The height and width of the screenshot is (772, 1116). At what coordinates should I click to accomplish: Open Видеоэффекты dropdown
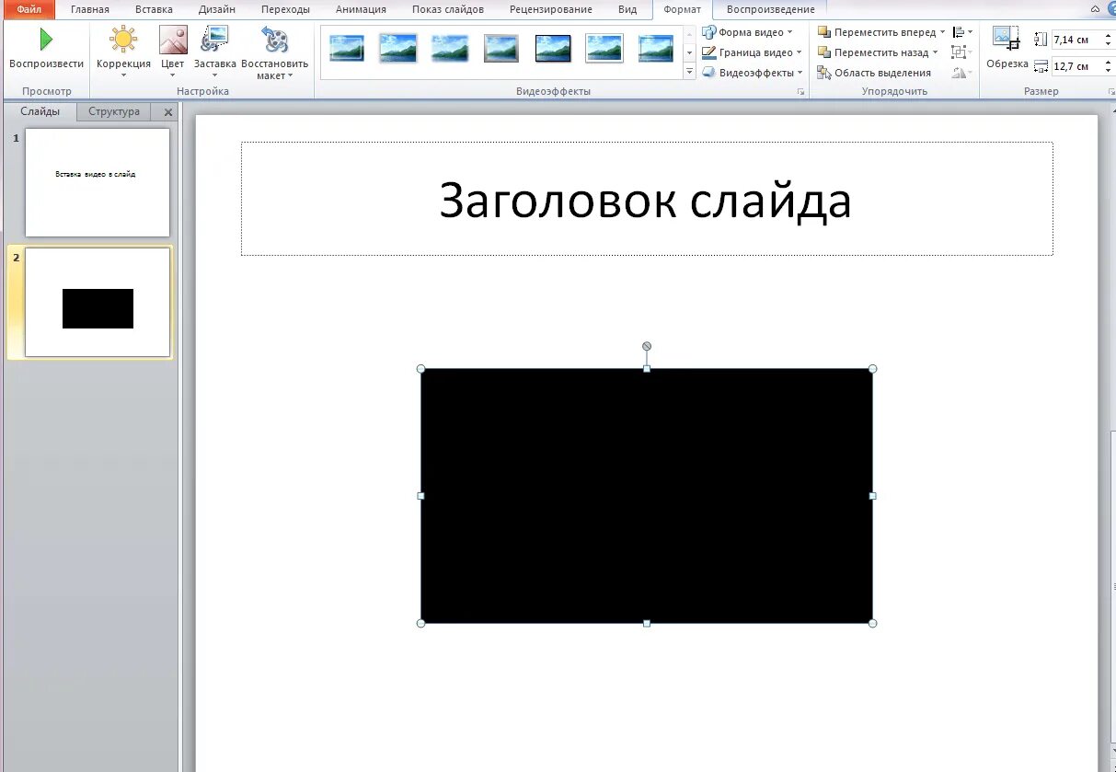pos(753,73)
